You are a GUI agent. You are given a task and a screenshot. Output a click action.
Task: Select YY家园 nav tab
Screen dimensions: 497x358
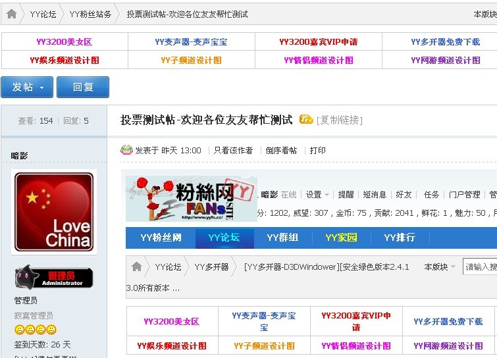(341, 238)
